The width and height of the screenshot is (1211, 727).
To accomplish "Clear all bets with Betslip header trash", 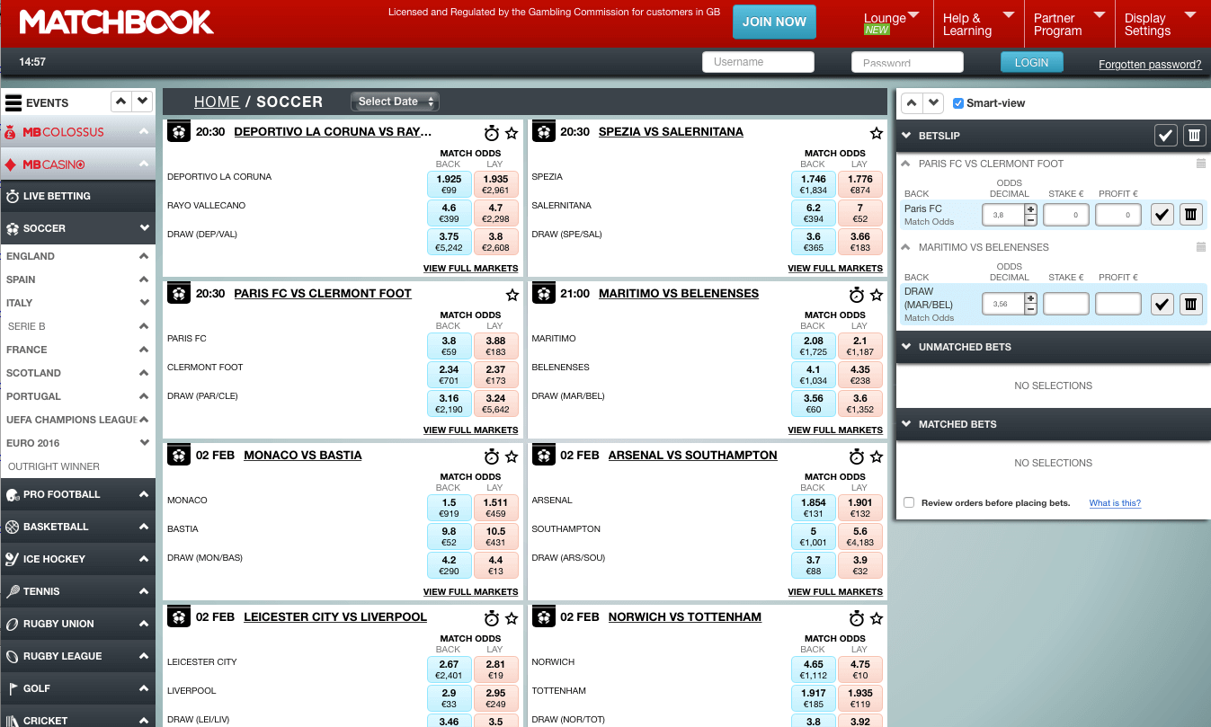I will coord(1194,136).
